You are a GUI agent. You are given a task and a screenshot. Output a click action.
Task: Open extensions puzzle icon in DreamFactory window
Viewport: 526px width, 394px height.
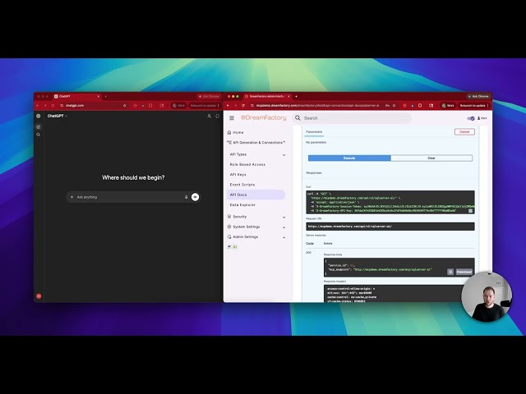point(420,106)
